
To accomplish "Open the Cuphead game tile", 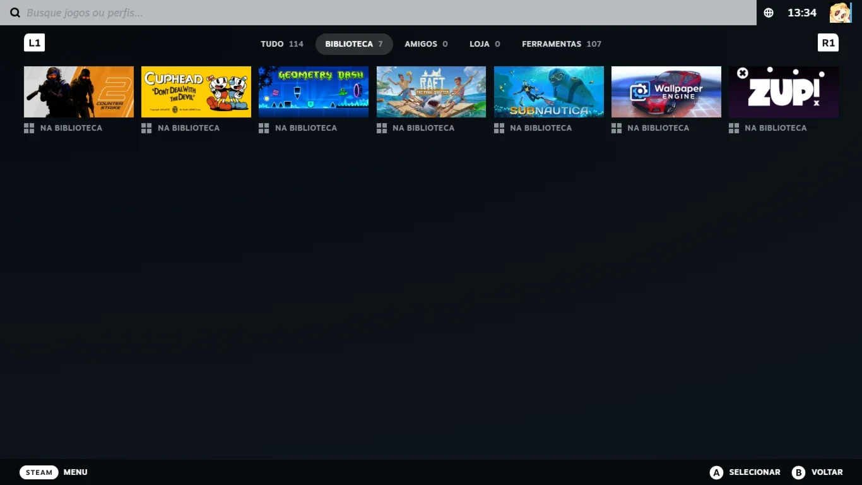I will 196,92.
